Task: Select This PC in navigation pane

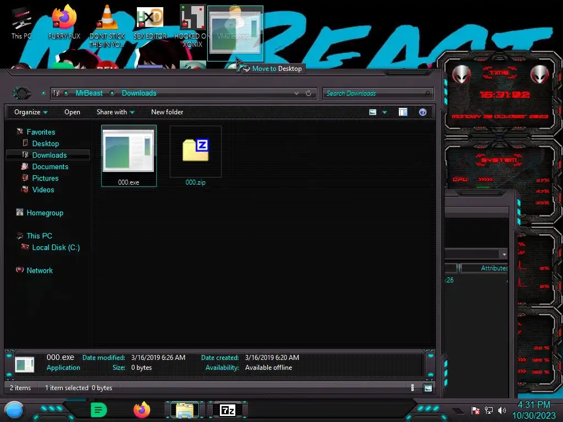Action: 39,236
